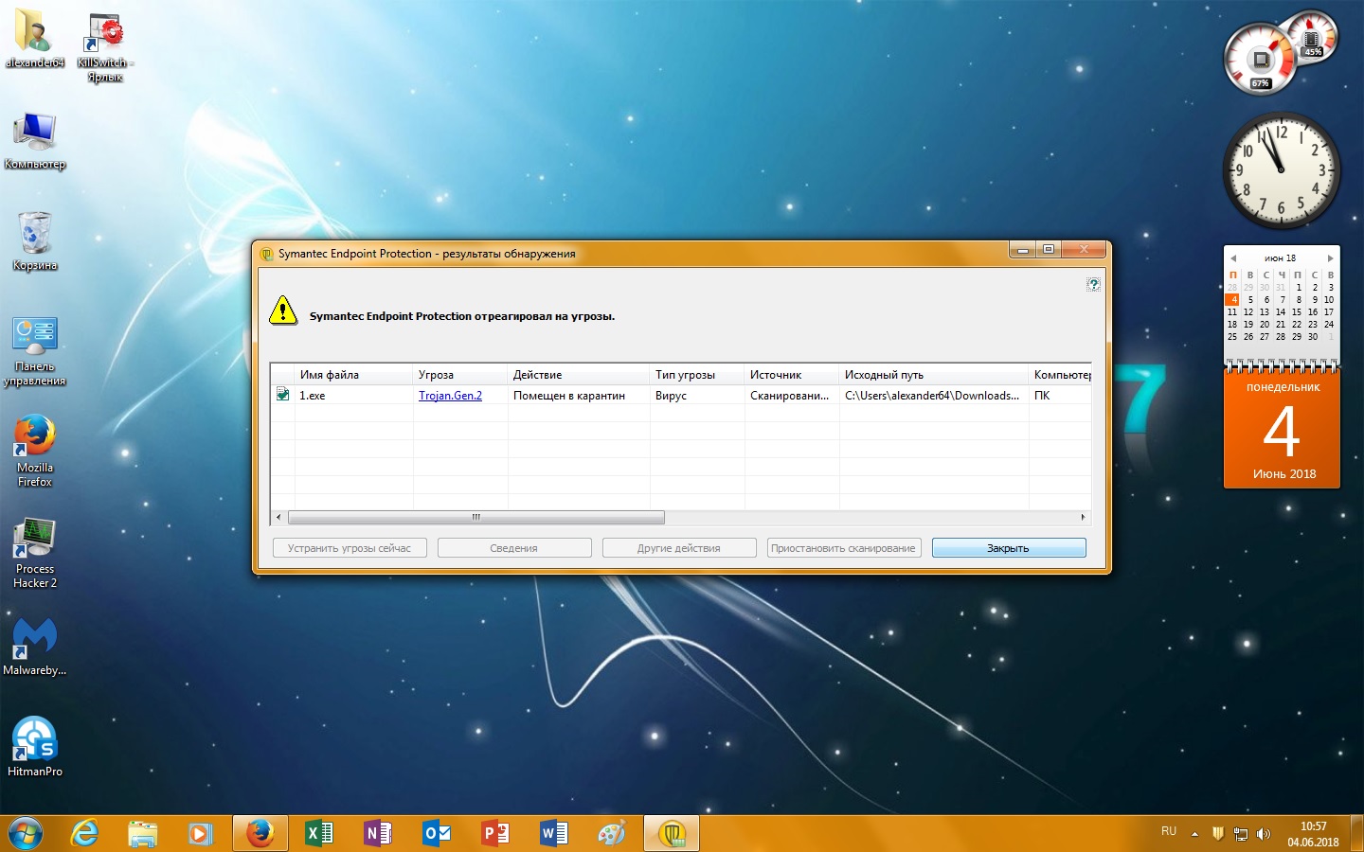Go to previous month in calendar gadget
This screenshot has height=852, width=1364.
1233,258
